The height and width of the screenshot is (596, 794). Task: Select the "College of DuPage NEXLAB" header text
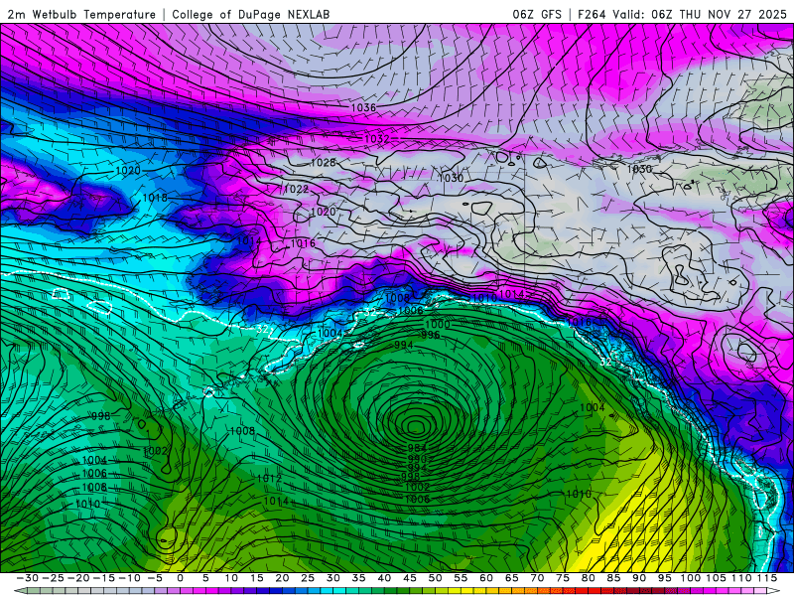tap(251, 15)
